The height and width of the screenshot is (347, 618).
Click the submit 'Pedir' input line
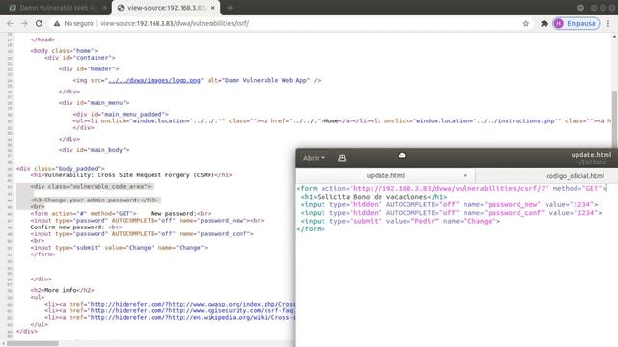point(401,221)
